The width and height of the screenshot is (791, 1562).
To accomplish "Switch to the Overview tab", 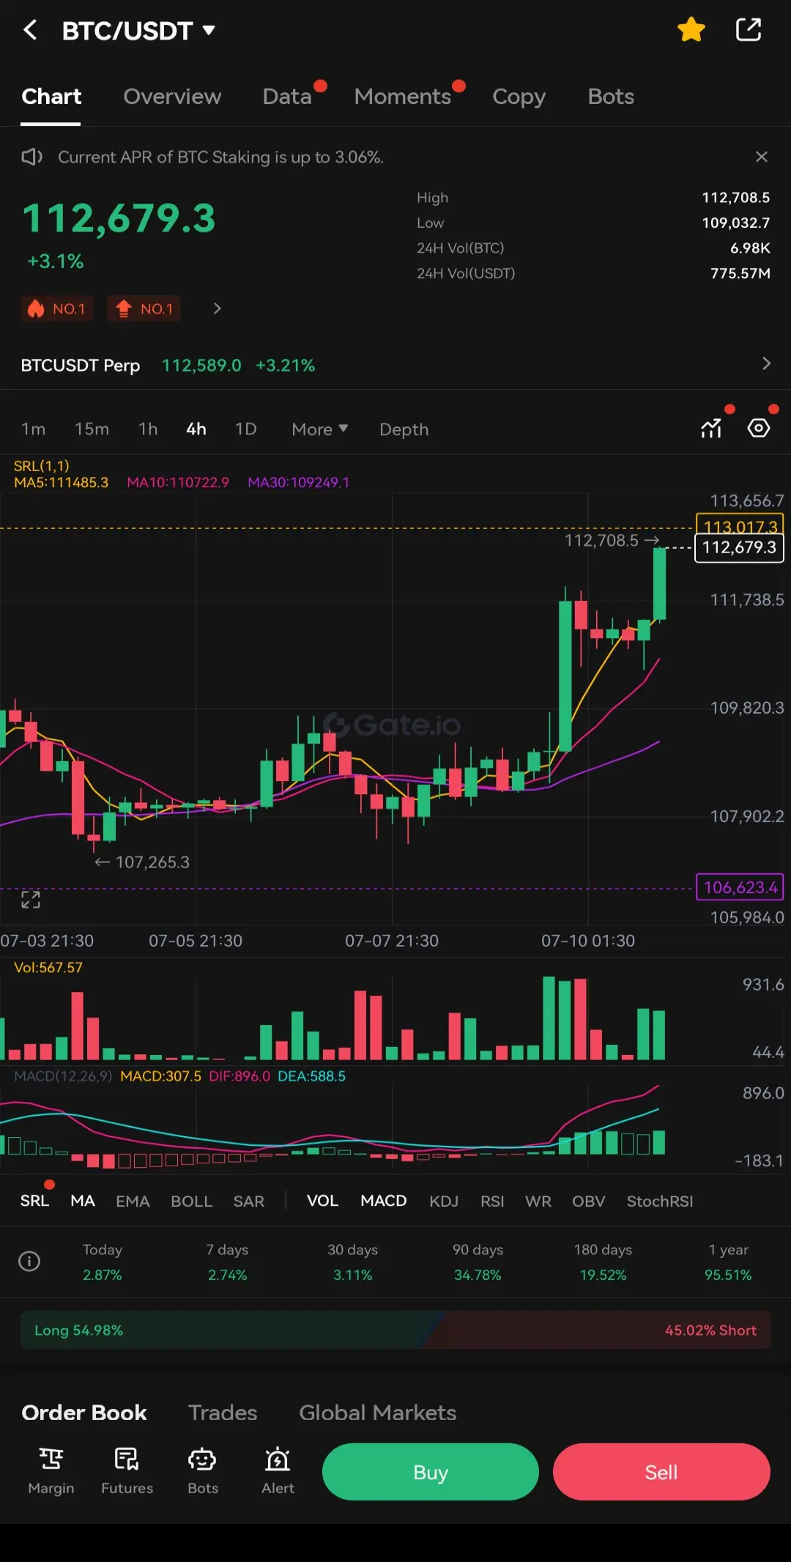I will 172,97.
